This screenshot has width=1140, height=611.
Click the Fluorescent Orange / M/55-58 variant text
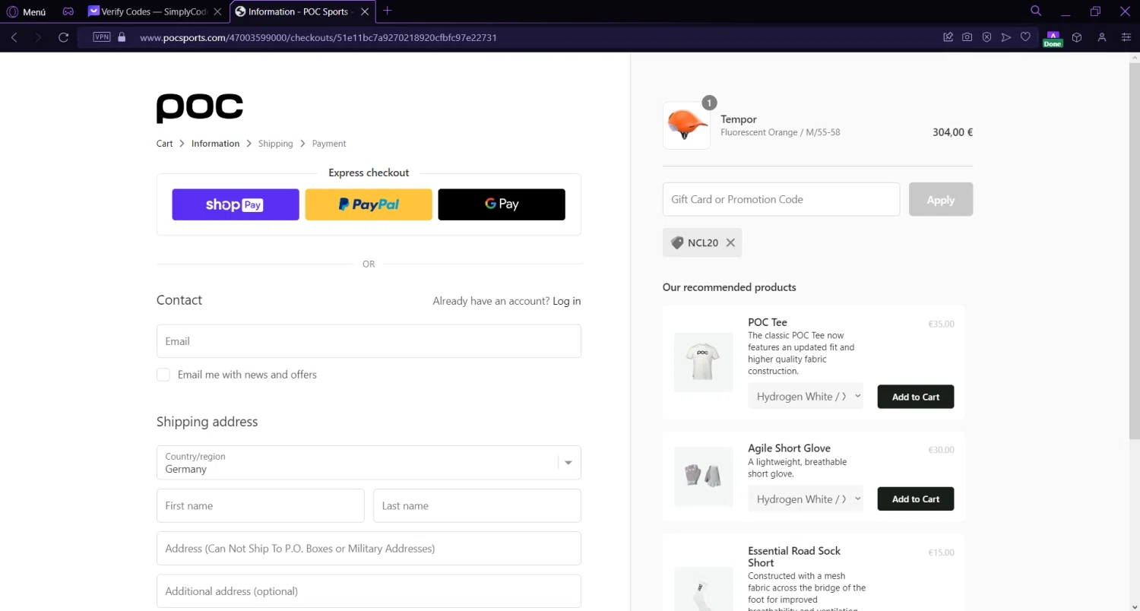781,132
